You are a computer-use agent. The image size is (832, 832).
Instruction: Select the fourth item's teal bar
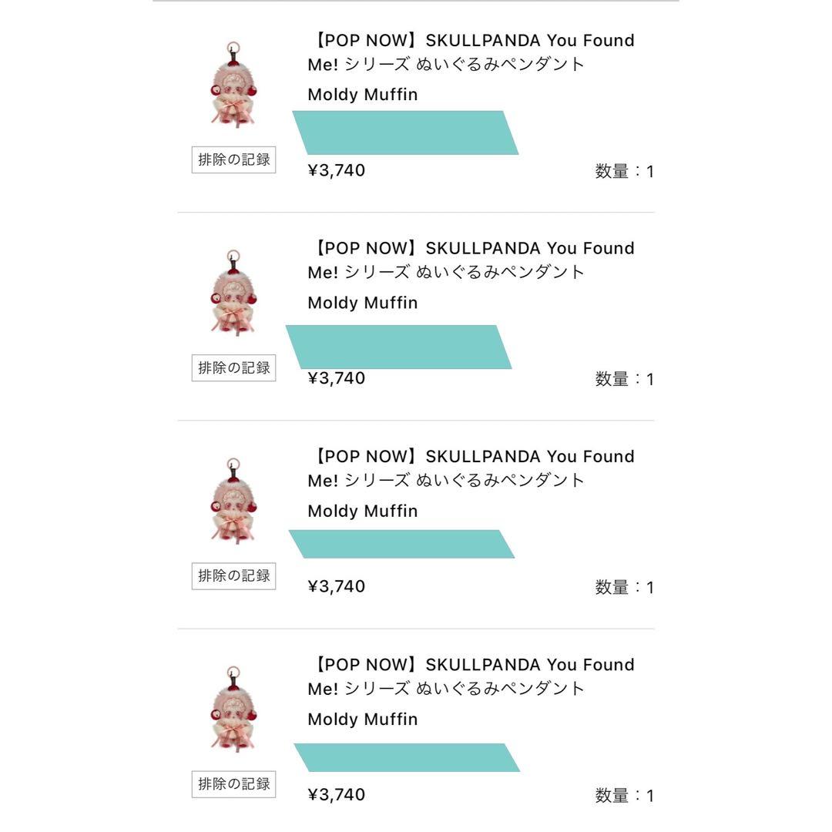pyautogui.click(x=407, y=757)
